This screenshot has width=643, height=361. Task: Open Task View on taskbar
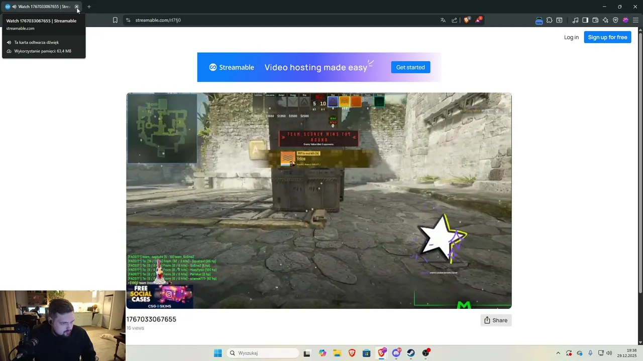point(307,353)
